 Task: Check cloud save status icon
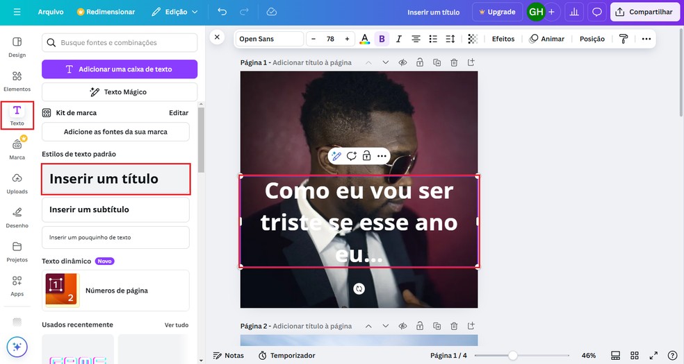pyautogui.click(x=272, y=12)
